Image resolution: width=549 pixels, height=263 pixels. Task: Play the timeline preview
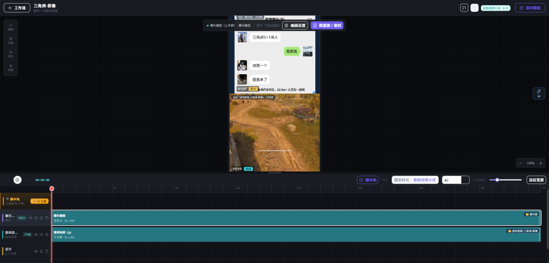17,180
